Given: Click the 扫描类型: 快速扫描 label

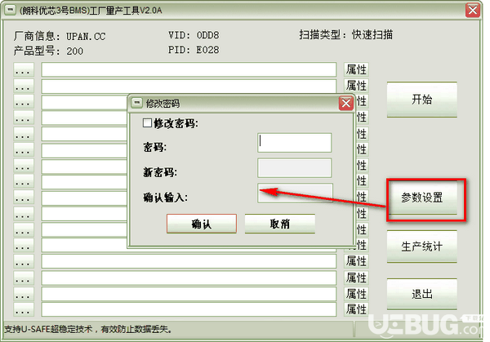Looking at the screenshot, I should (345, 34).
